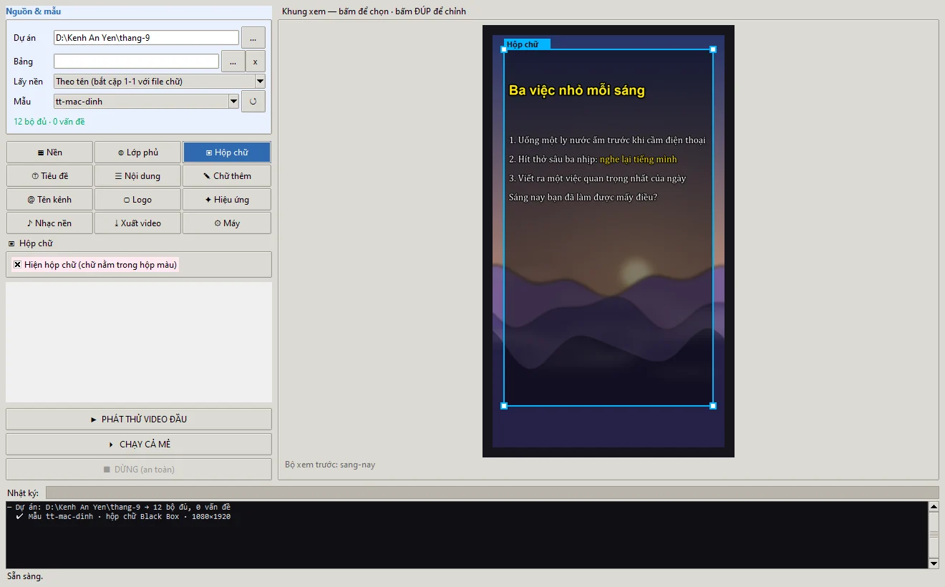
Task: Open the Xuất video export tab
Action: [138, 223]
